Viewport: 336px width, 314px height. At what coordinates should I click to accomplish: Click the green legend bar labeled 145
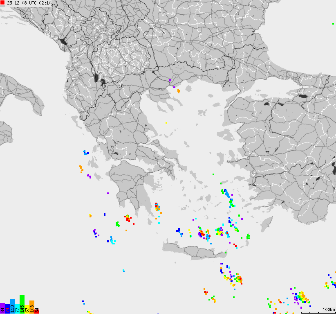(x=22, y=306)
